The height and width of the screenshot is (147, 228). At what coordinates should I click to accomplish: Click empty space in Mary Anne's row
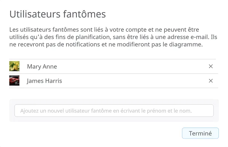point(131,66)
